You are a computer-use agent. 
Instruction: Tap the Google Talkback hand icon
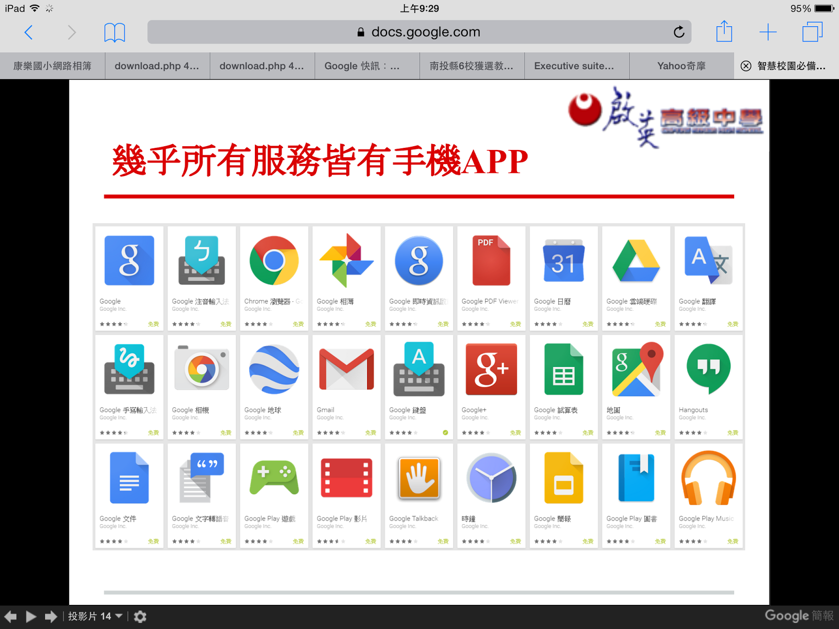click(418, 478)
